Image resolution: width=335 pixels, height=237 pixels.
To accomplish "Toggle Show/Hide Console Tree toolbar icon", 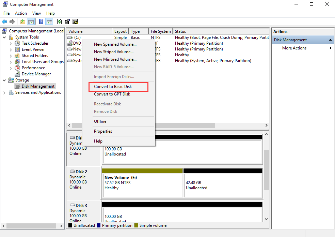I will click(31, 21).
